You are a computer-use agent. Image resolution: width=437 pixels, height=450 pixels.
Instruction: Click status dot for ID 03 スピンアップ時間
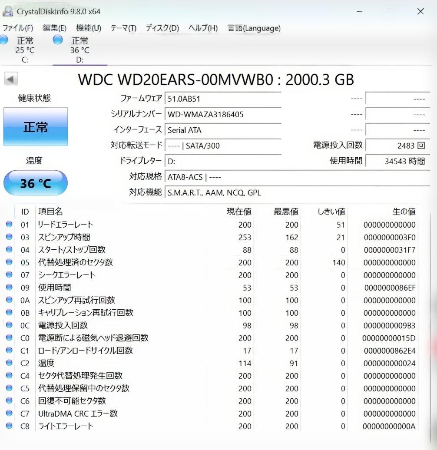9,237
